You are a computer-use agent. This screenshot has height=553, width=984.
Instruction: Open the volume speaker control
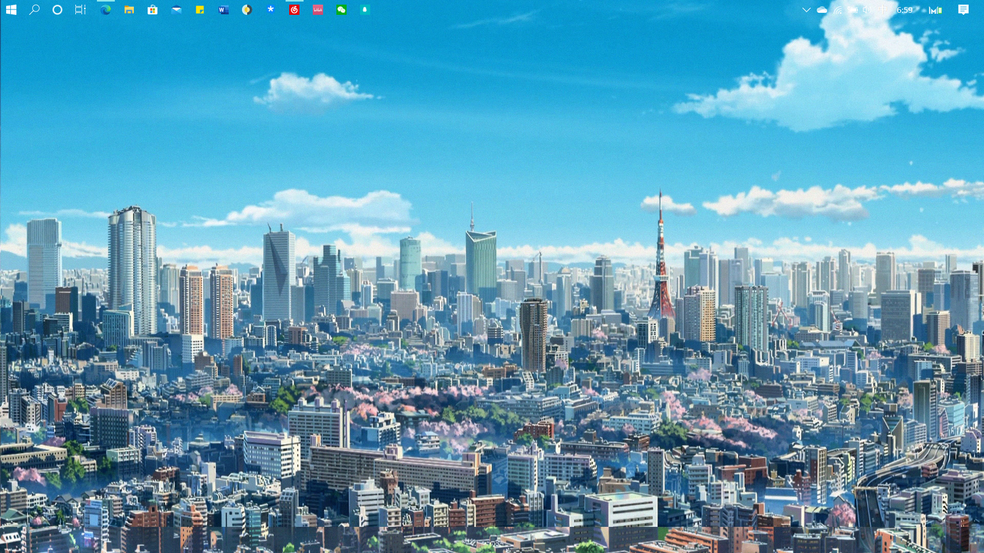click(x=867, y=10)
